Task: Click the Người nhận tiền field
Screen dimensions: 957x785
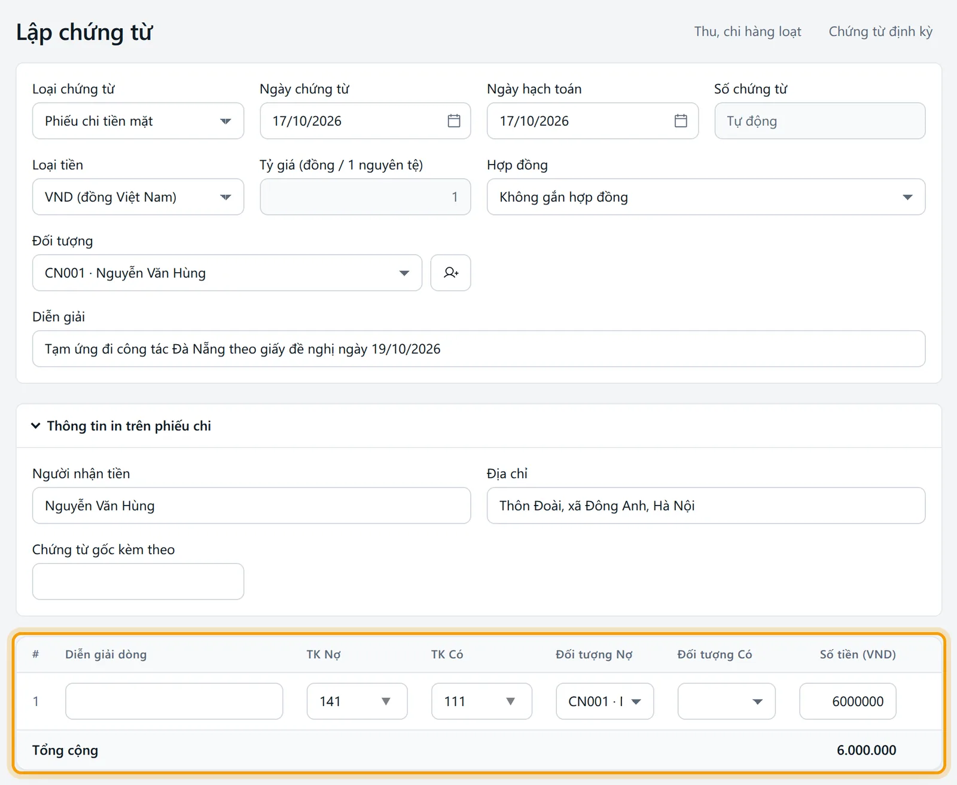Action: (x=251, y=506)
